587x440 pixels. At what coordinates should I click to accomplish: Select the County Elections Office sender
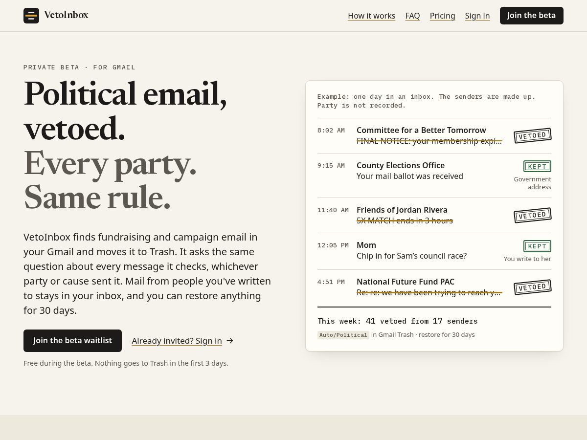(401, 165)
